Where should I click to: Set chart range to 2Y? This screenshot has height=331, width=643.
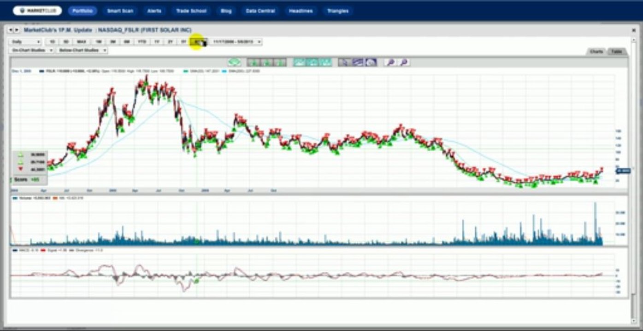point(170,42)
